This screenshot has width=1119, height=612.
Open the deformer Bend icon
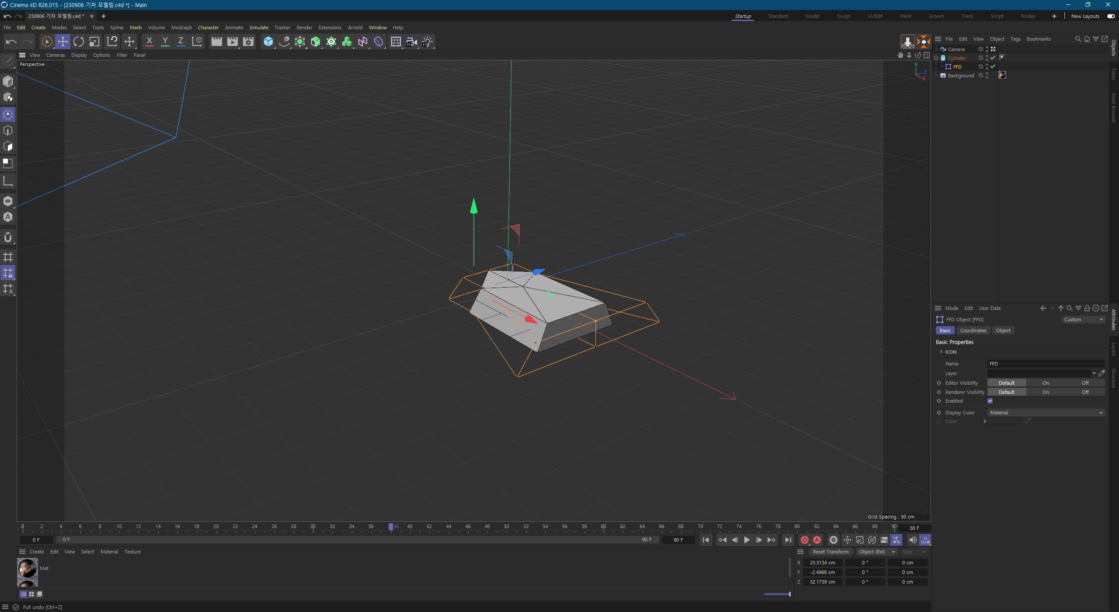tap(379, 42)
